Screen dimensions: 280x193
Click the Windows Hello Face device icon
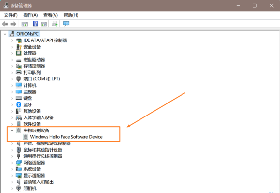point(26,137)
